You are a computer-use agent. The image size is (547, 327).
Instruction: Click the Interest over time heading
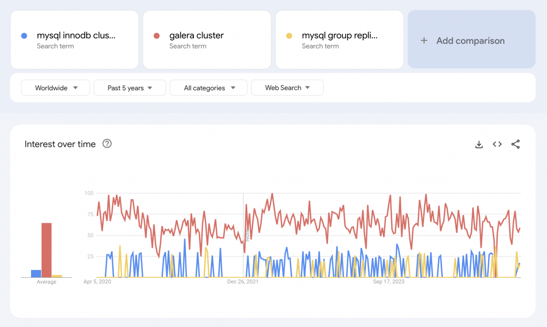[x=60, y=144]
